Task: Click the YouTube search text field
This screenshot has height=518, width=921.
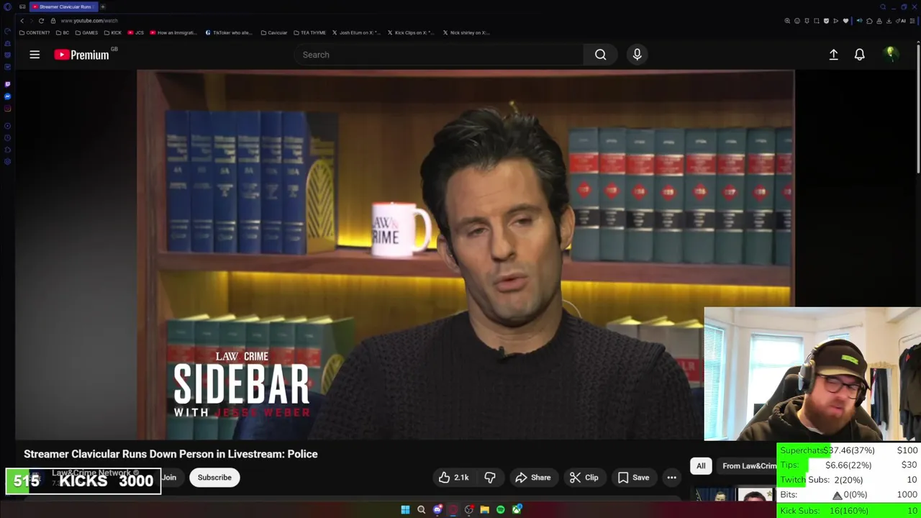Action: click(438, 55)
